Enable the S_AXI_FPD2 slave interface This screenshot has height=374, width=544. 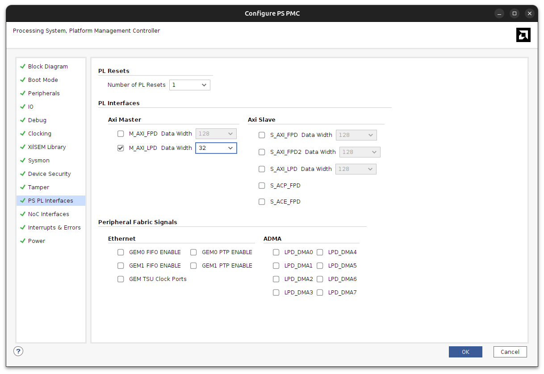click(x=262, y=152)
